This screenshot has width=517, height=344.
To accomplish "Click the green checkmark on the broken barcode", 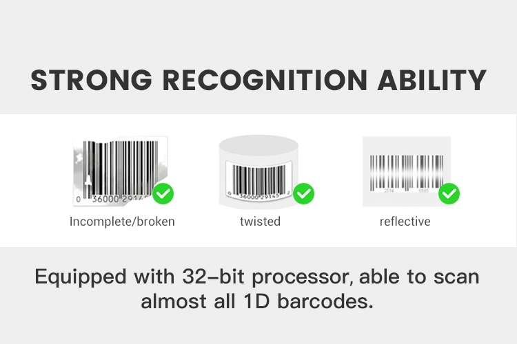I will tap(163, 193).
